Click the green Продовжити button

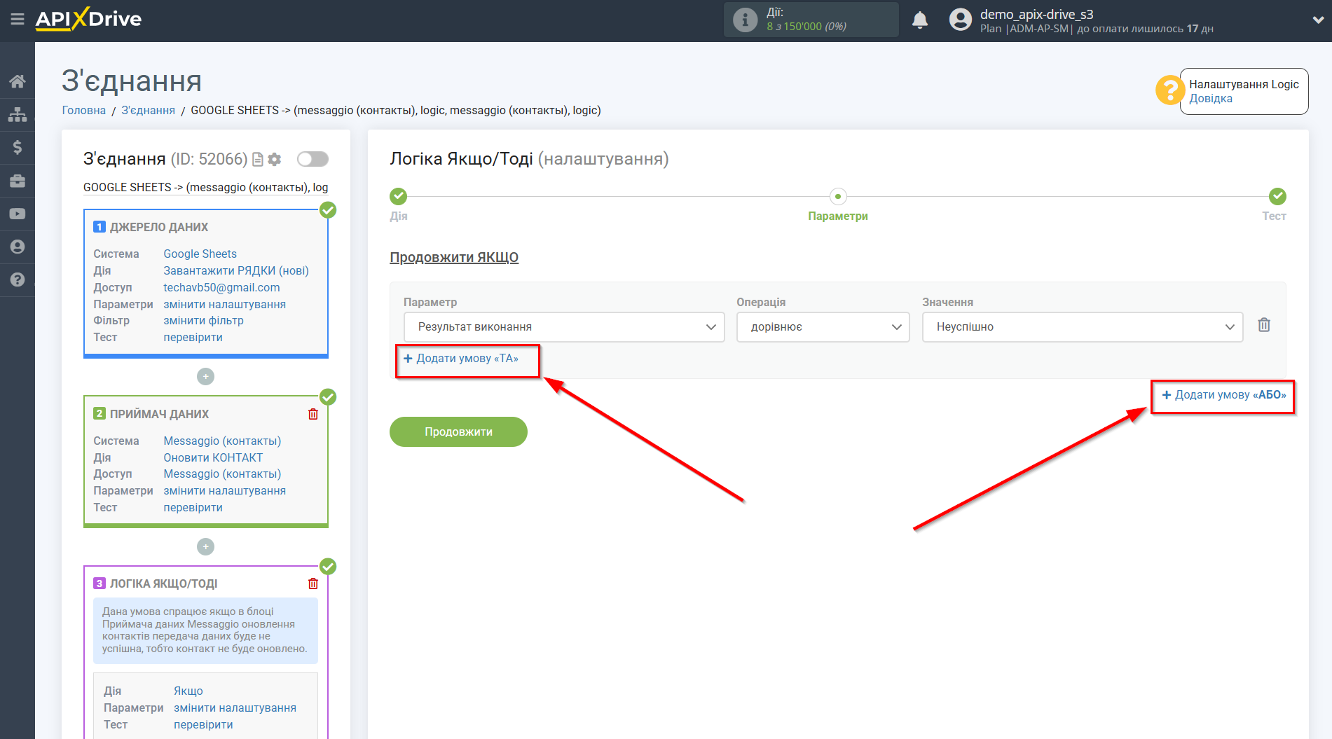click(x=458, y=431)
